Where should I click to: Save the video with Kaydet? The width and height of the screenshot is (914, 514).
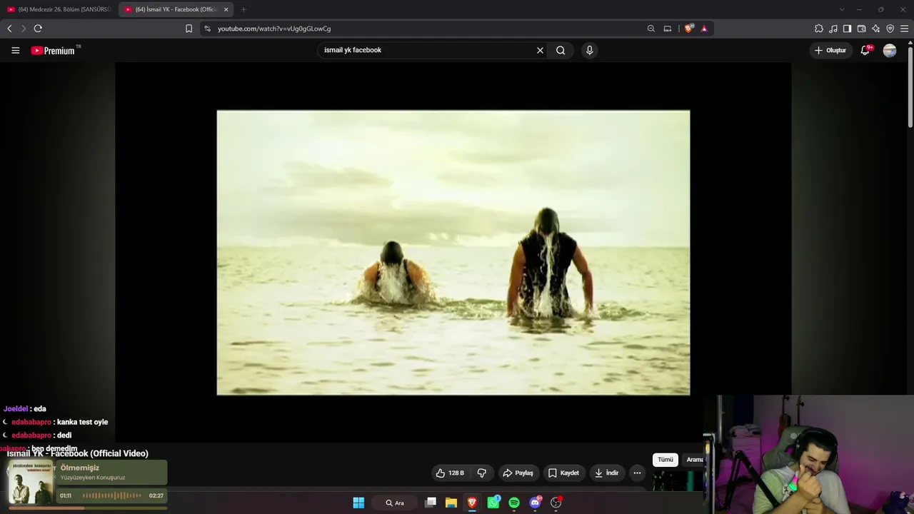tap(563, 473)
